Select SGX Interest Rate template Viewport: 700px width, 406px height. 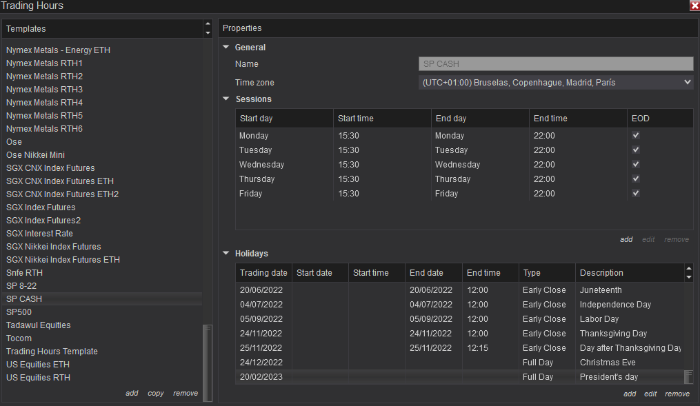39,234
